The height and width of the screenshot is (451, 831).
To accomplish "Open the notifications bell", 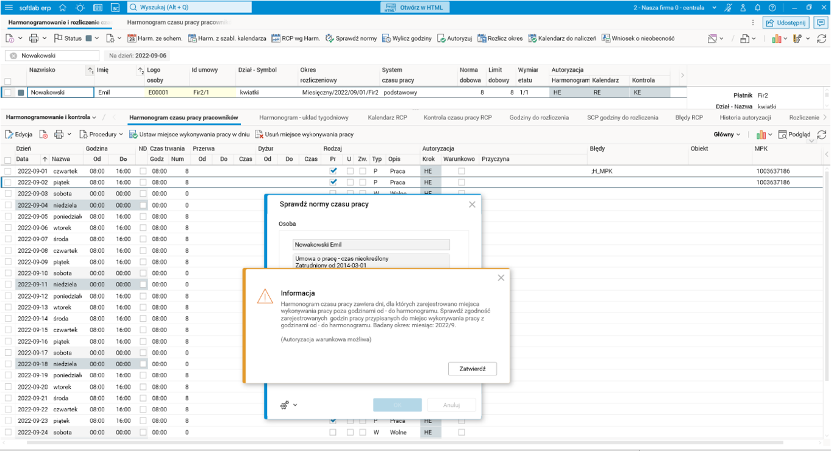I will tap(758, 8).
